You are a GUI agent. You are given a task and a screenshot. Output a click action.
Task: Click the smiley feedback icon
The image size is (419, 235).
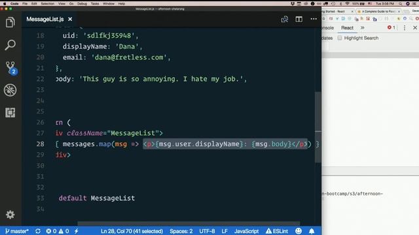click(x=299, y=231)
